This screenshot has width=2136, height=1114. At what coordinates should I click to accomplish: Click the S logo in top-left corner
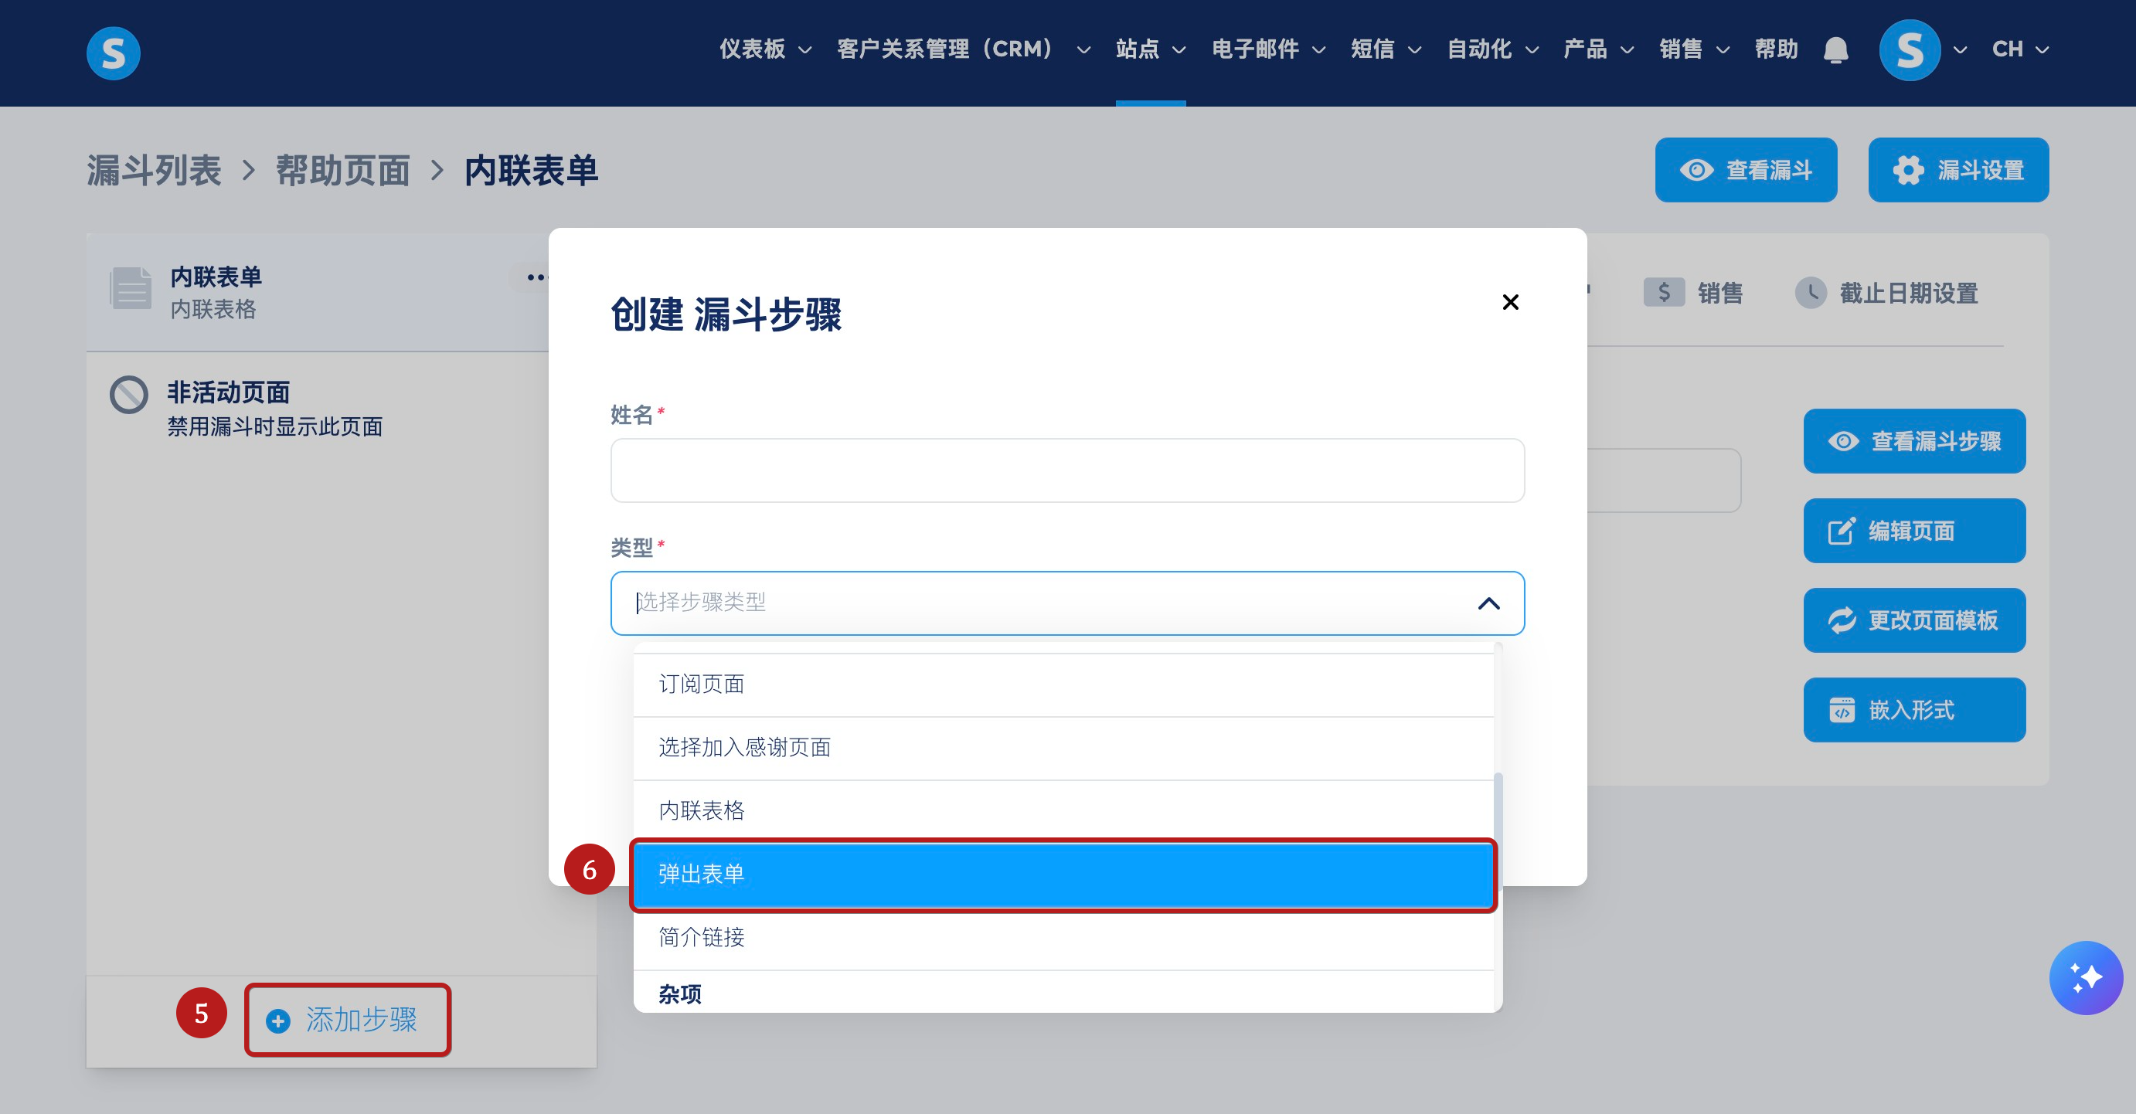pyautogui.click(x=114, y=53)
